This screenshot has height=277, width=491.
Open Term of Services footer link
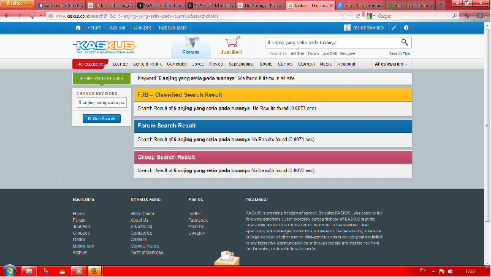pyautogui.click(x=147, y=252)
